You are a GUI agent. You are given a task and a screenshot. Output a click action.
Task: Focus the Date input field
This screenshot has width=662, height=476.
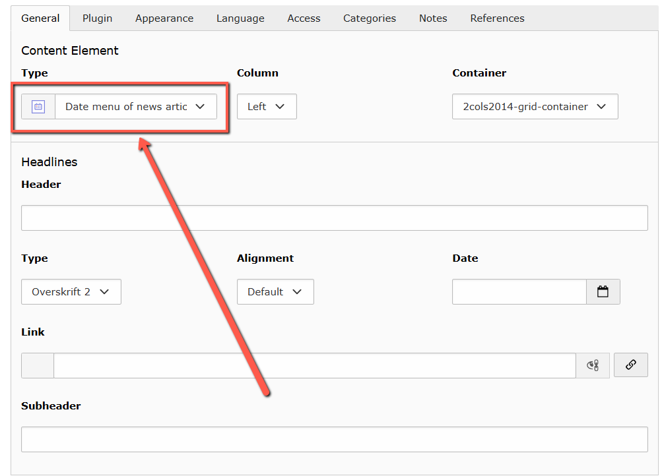point(519,292)
